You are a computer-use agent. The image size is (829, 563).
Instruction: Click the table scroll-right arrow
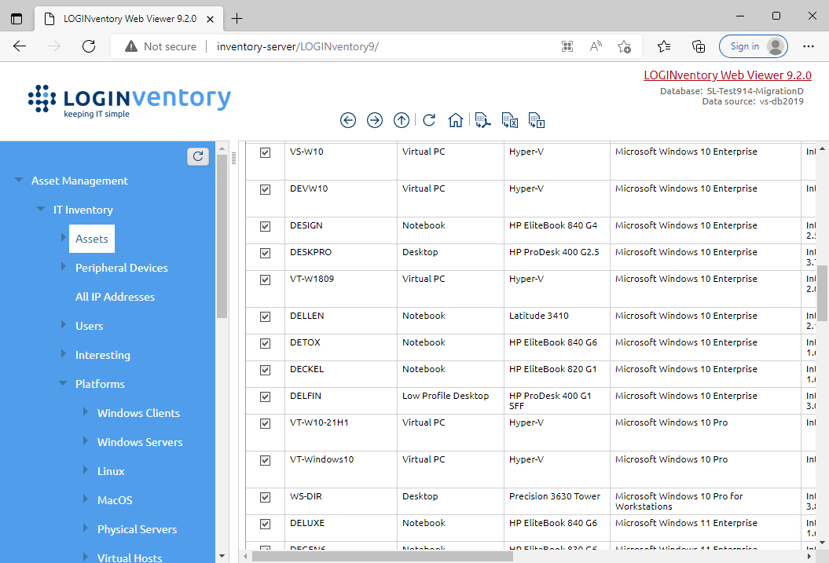[810, 557]
